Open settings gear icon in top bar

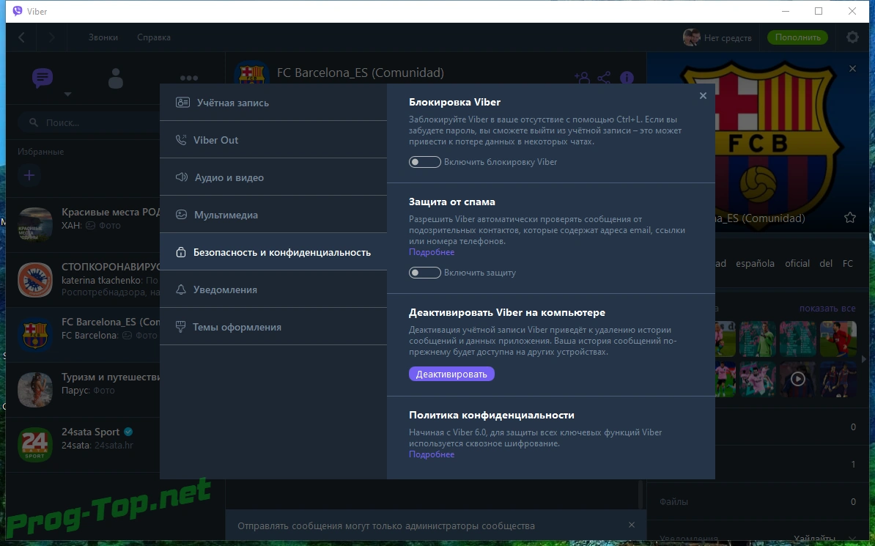pyautogui.click(x=852, y=37)
